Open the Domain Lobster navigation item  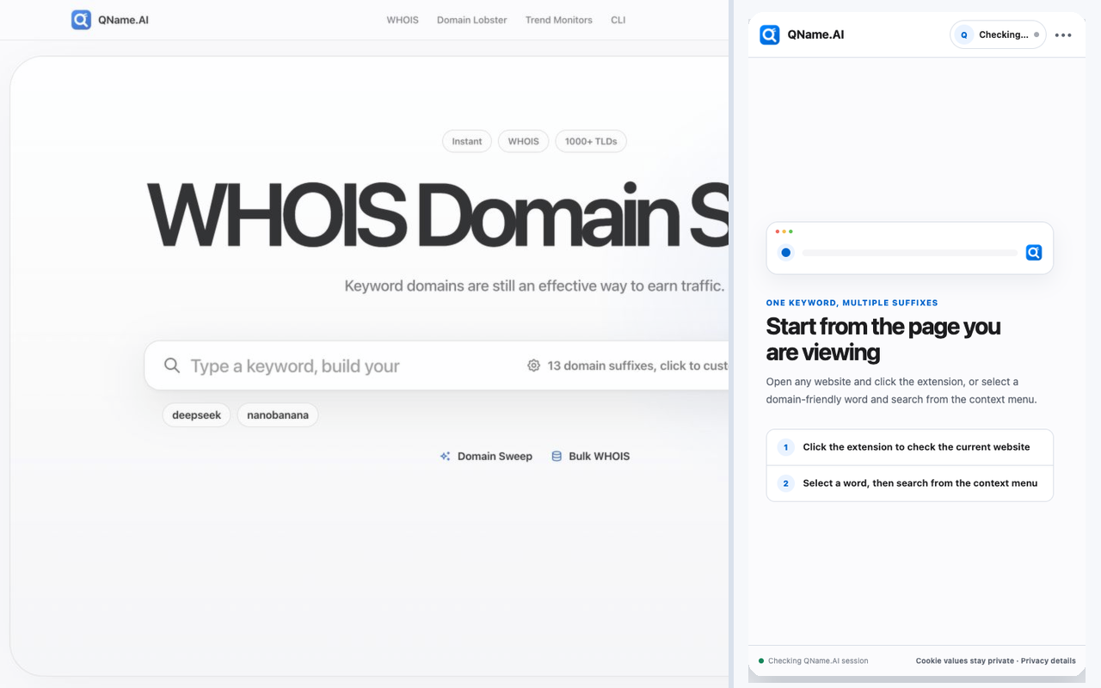click(472, 20)
